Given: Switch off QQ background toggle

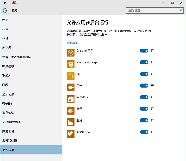Looking at the screenshot, I should [x=144, y=74].
